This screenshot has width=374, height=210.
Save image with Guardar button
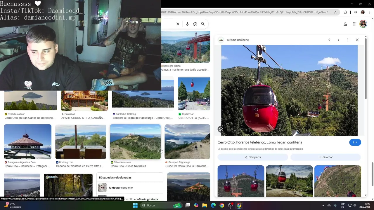[x=325, y=157]
